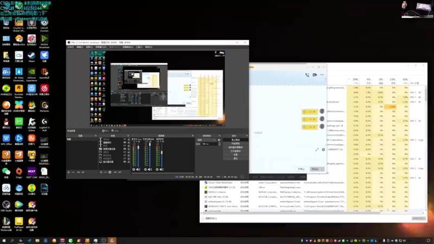
Task: Add a new source in OBS sources panel
Action: coord(101,172)
